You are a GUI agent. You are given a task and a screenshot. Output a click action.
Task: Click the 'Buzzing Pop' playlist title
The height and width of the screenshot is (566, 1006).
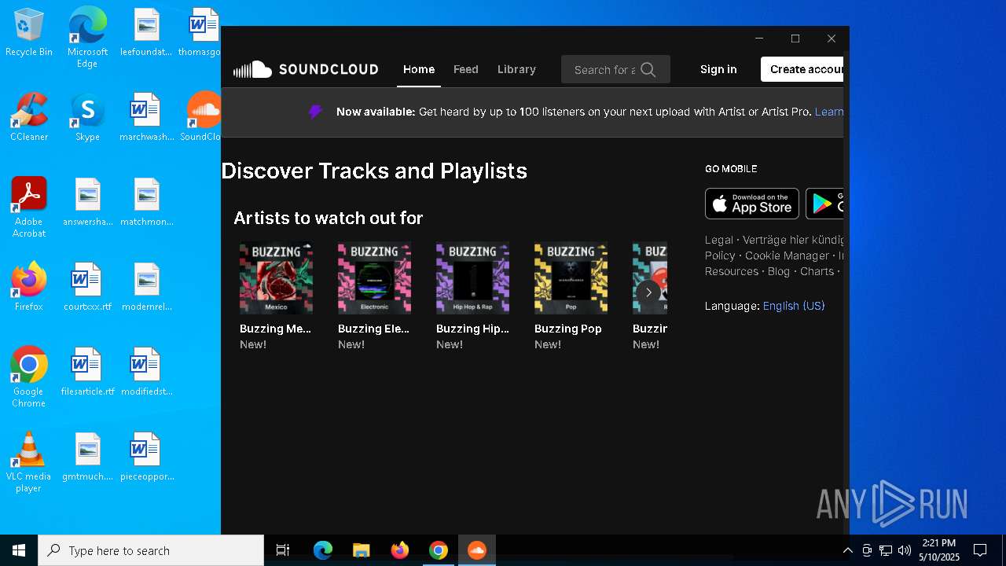click(568, 329)
